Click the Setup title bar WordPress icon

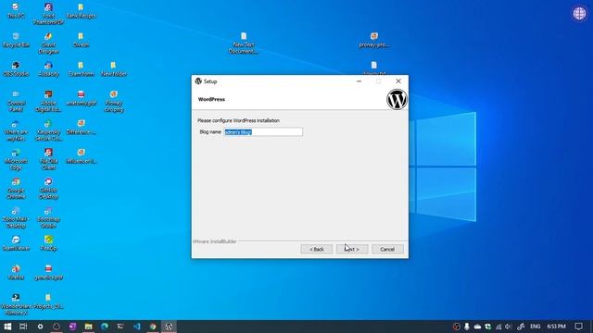198,81
